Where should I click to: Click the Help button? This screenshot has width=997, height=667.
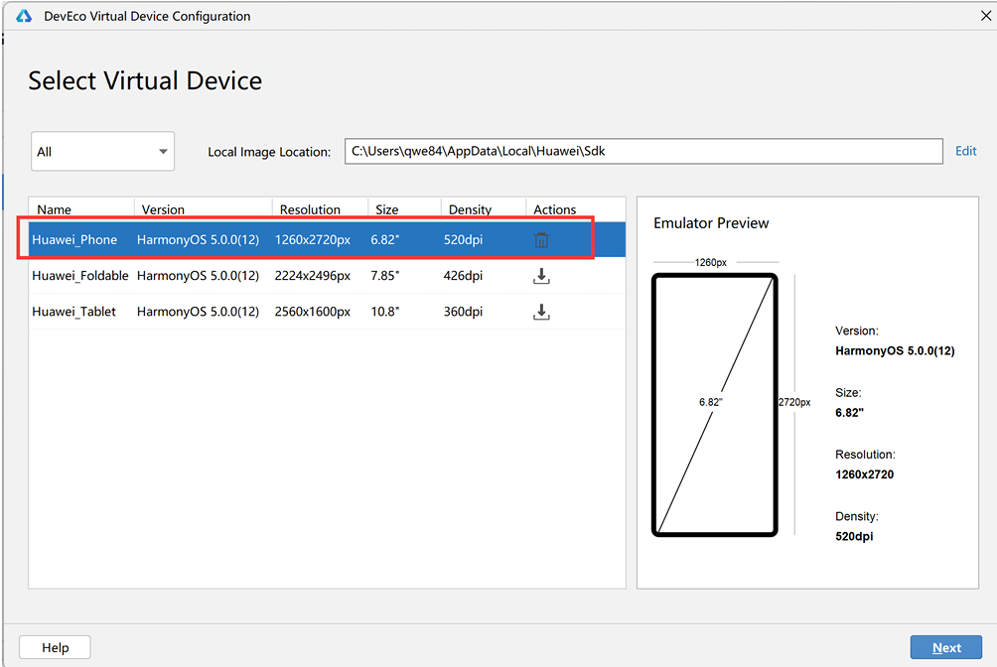(x=56, y=647)
